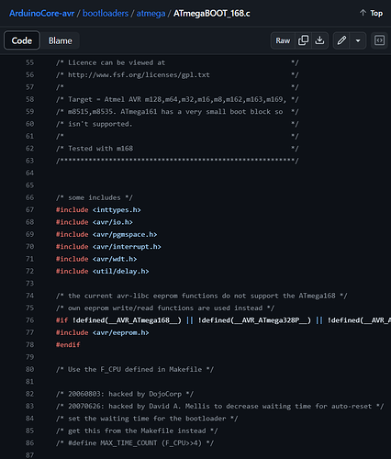Select line number 63

(x=29, y=161)
